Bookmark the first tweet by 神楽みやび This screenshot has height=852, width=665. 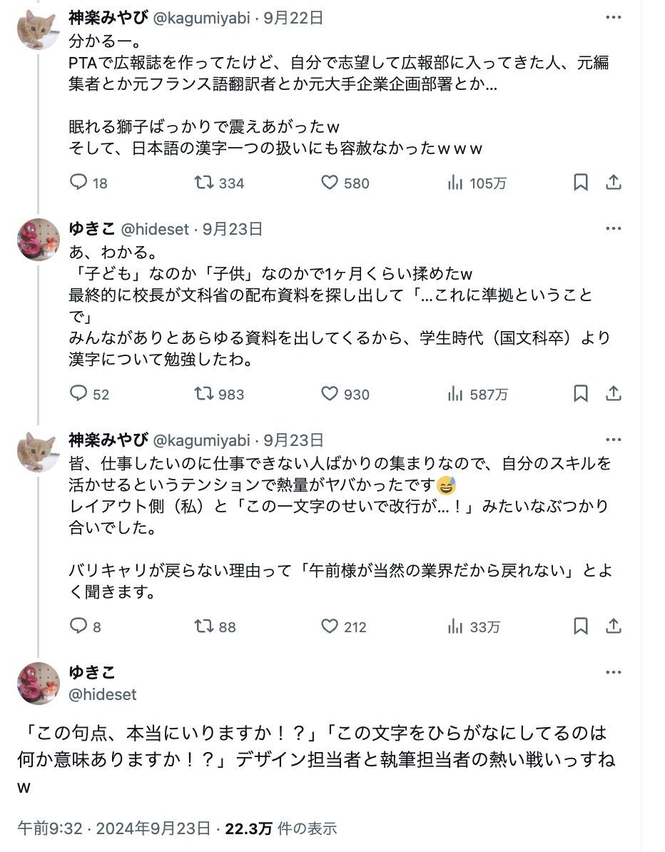pos(581,182)
